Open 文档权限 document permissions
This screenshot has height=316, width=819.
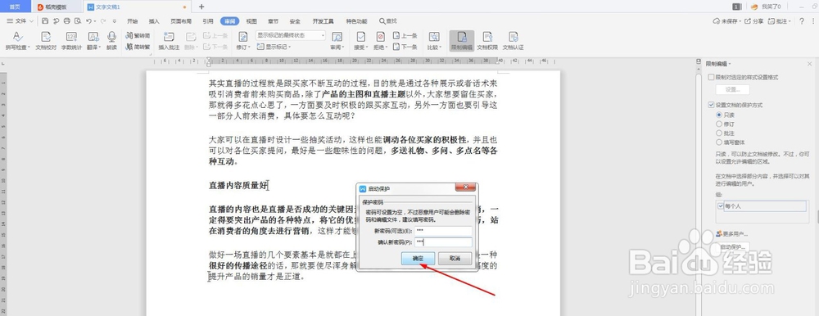pos(487,40)
